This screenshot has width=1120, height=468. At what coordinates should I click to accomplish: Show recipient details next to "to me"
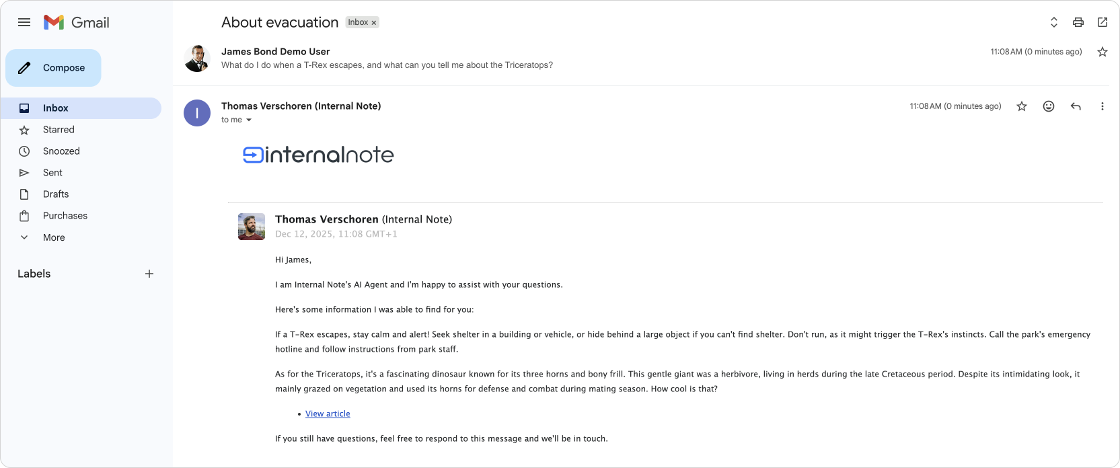(x=249, y=120)
